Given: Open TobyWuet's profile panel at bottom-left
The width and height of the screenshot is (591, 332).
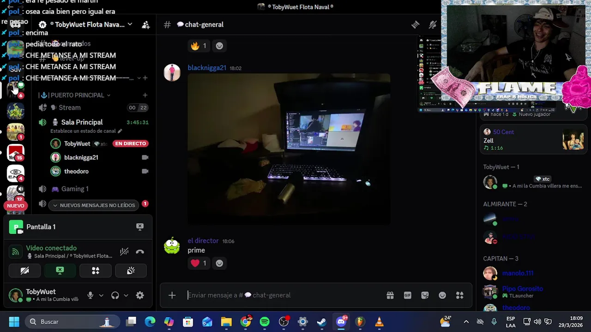Looking at the screenshot, I should pos(44,295).
